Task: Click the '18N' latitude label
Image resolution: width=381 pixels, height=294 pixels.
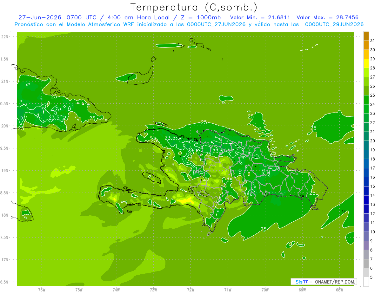Action: pyautogui.click(x=5, y=215)
